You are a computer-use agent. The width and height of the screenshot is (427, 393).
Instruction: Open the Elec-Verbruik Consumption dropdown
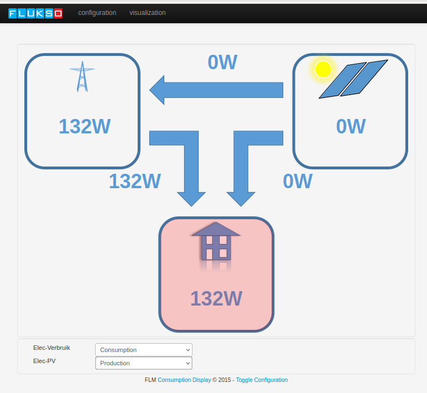144,350
